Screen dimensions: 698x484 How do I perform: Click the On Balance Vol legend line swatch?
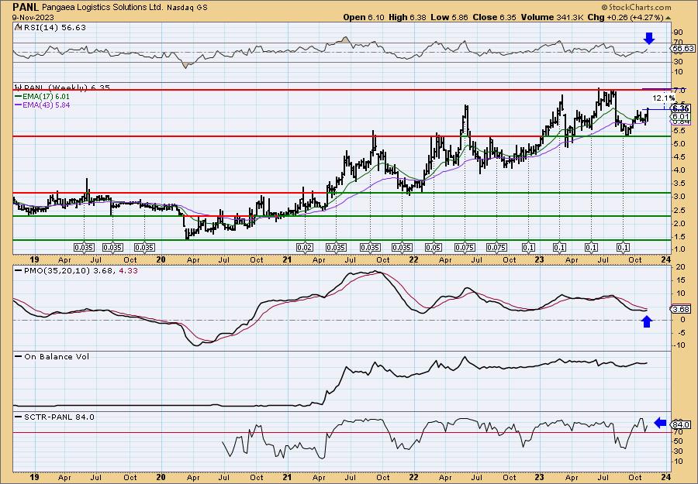click(19, 357)
